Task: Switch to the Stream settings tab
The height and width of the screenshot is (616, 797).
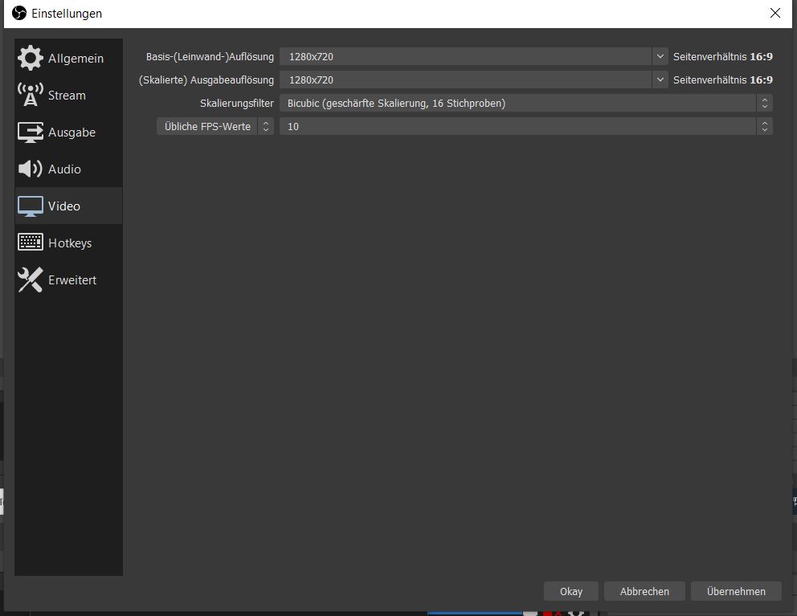Action: click(x=67, y=96)
